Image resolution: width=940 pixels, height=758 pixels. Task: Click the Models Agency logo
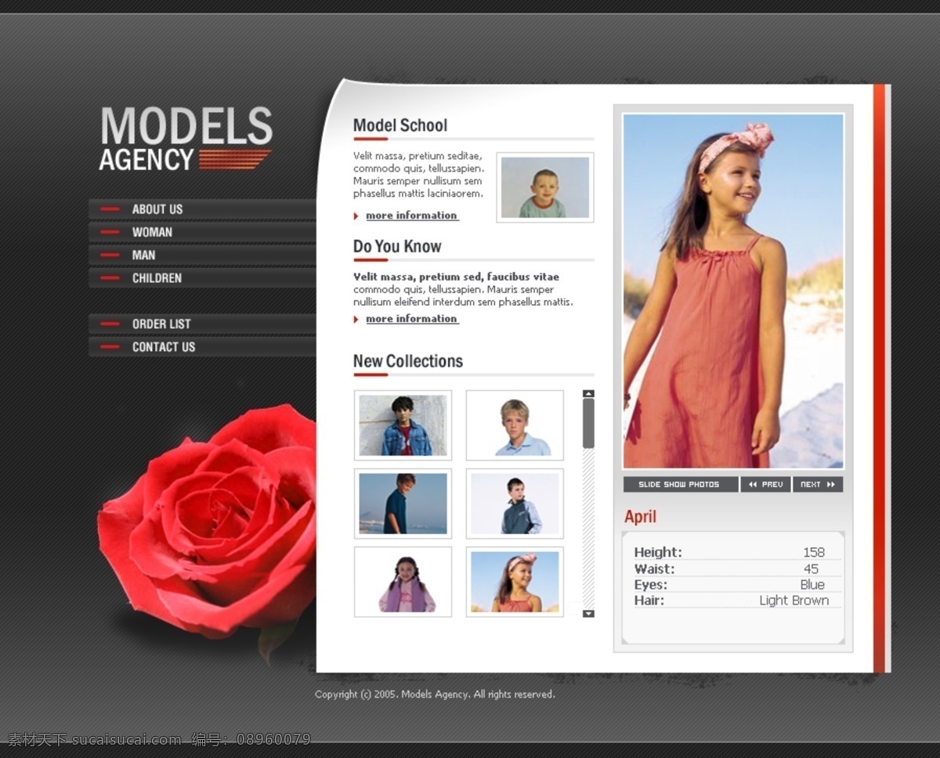click(x=186, y=140)
